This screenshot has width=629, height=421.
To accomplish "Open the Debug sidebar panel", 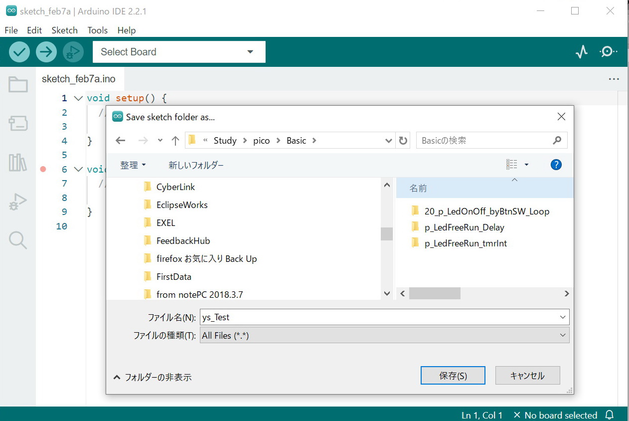I will coord(18,202).
